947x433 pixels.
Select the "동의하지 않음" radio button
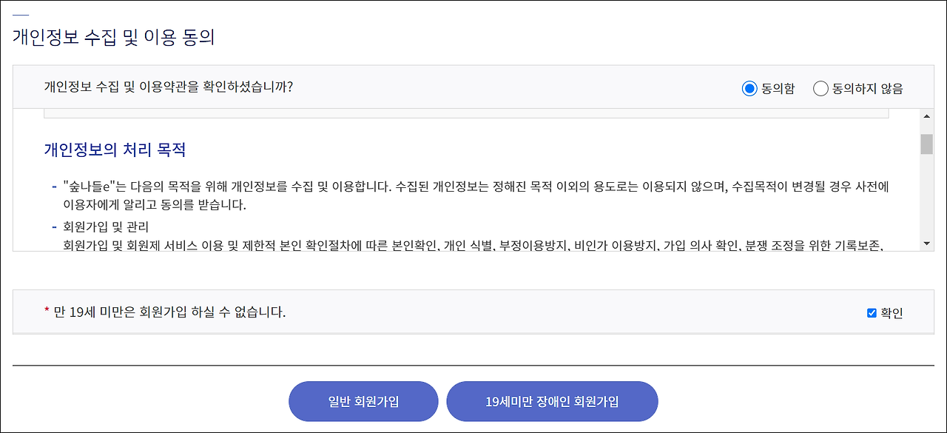coord(820,87)
